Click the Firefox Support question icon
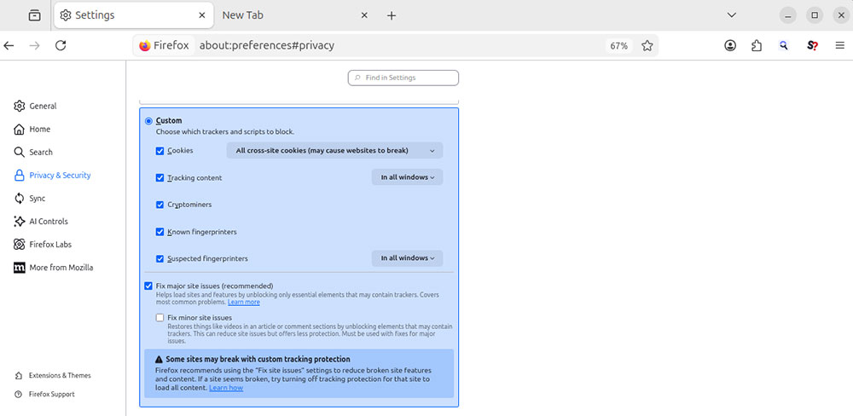 [x=19, y=394]
